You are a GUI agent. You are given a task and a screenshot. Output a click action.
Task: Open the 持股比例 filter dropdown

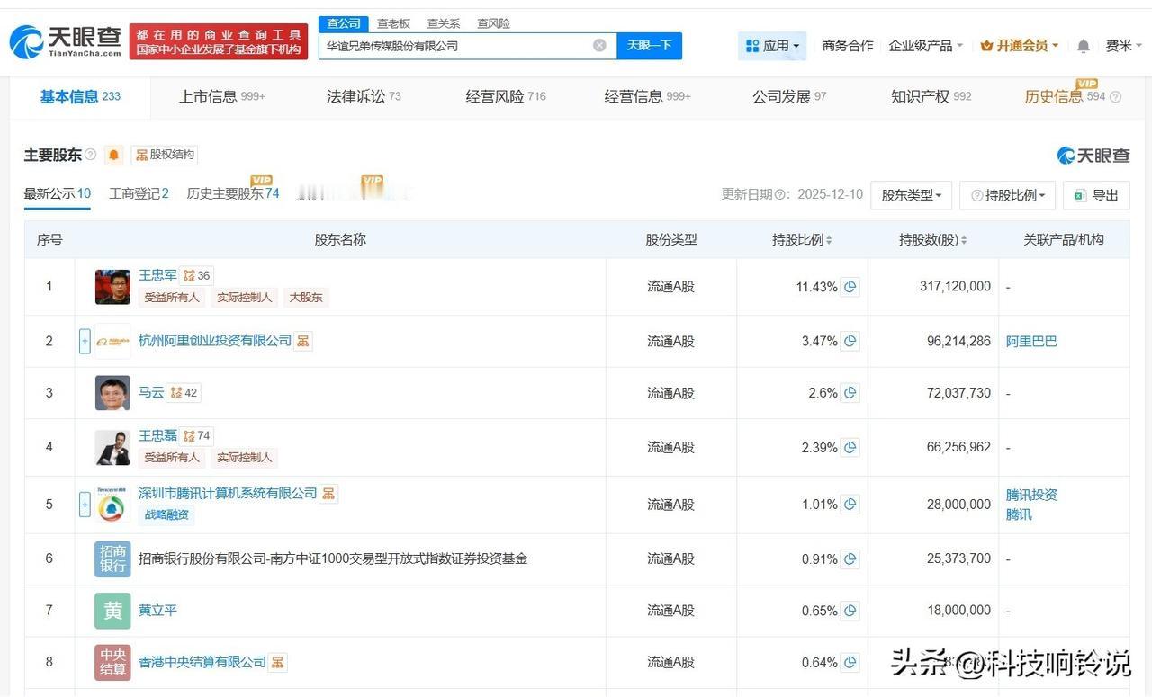(1007, 195)
